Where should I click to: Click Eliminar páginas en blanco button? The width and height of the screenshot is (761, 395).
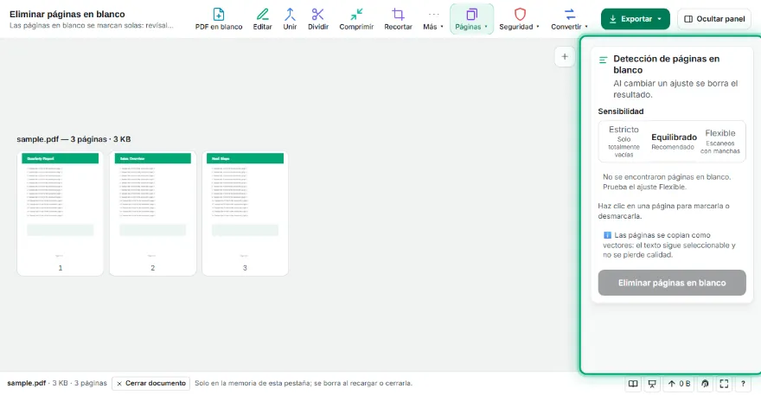672,283
